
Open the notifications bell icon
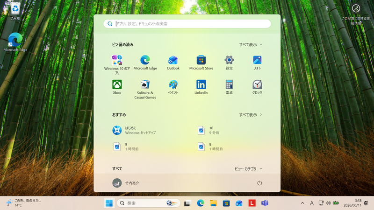[x=366, y=203]
